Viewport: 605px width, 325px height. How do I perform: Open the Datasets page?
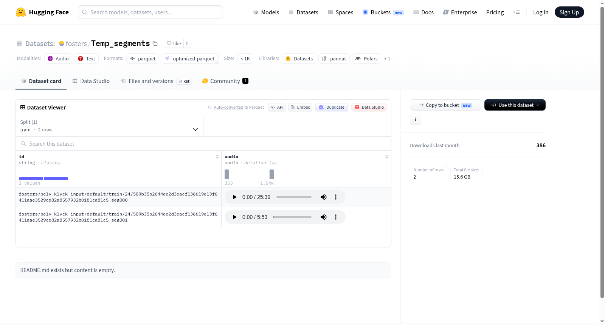(304, 12)
